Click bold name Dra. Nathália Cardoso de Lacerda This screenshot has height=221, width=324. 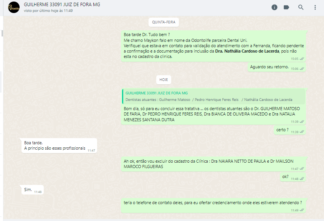[x=247, y=51]
